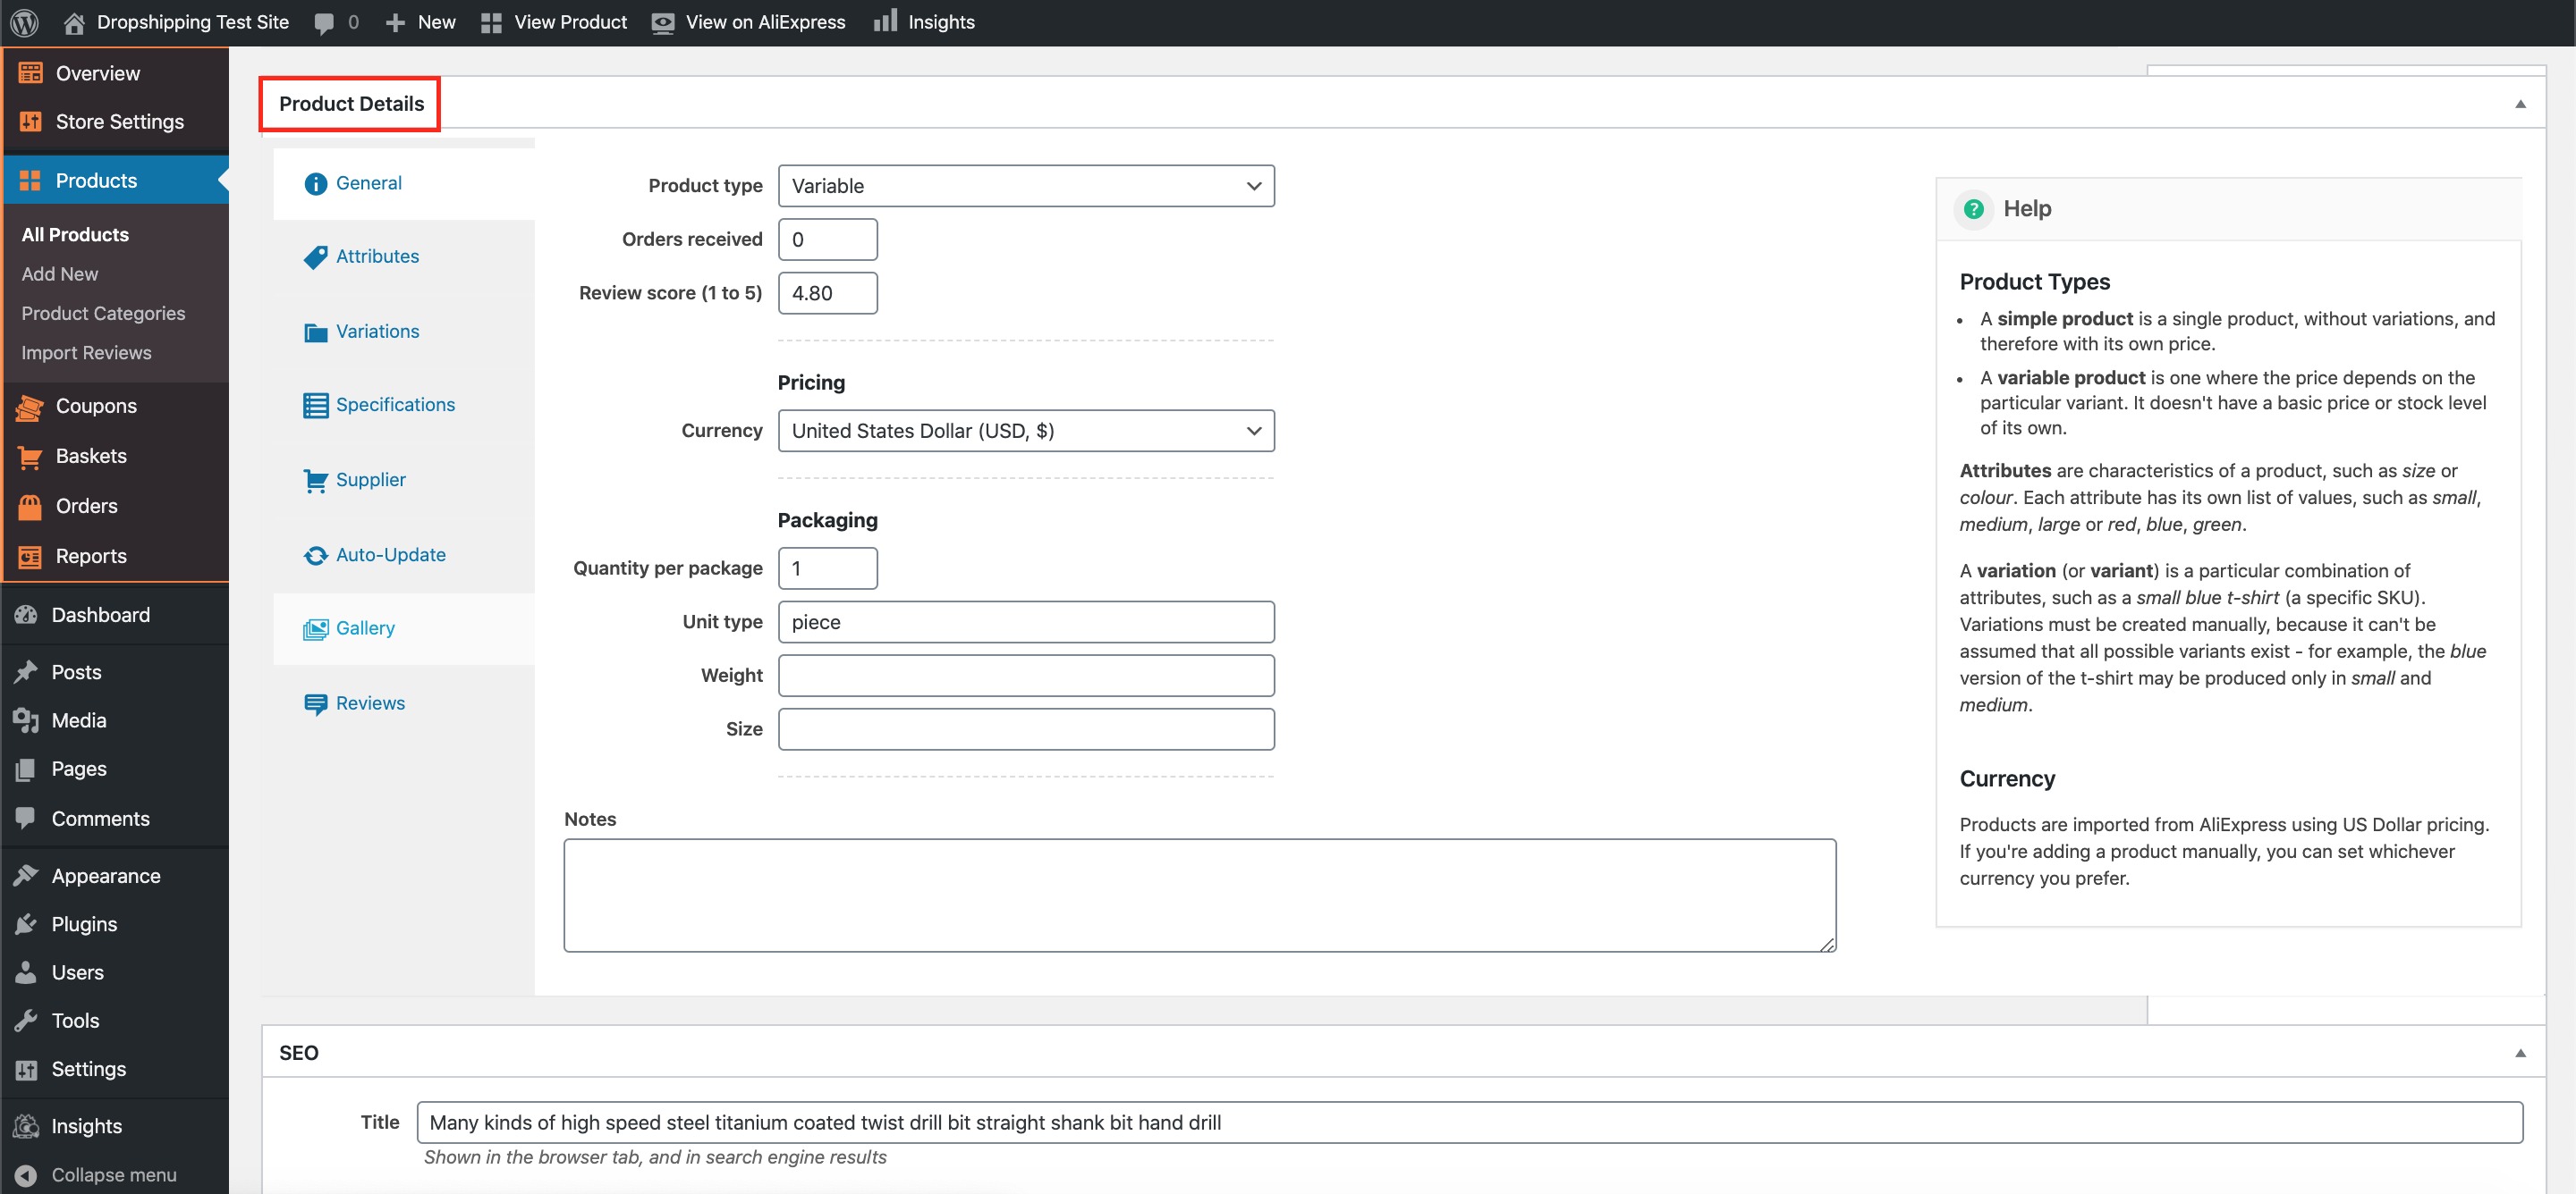Open the Auto-Update tab
Image resolution: width=2576 pixels, height=1194 pixels.
[390, 556]
